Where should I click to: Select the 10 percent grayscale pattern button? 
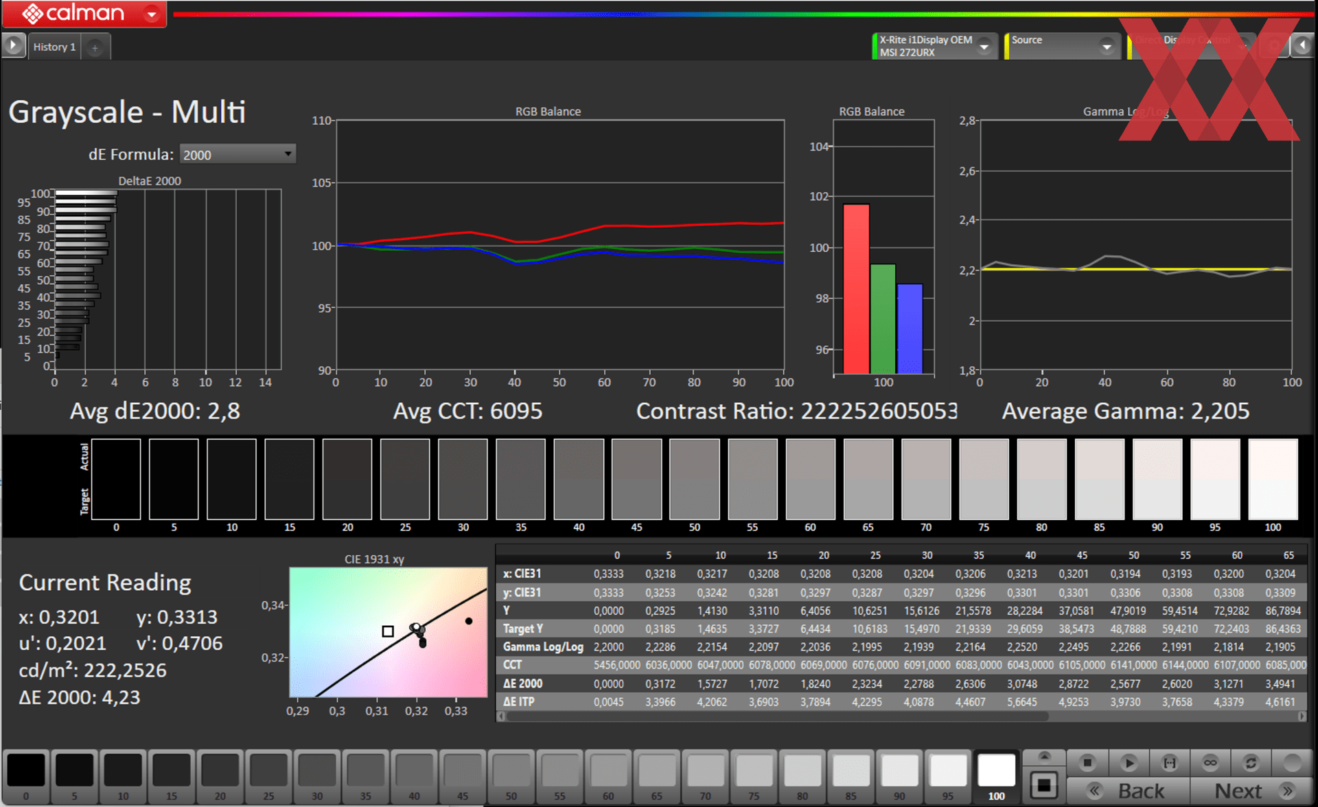point(123,776)
